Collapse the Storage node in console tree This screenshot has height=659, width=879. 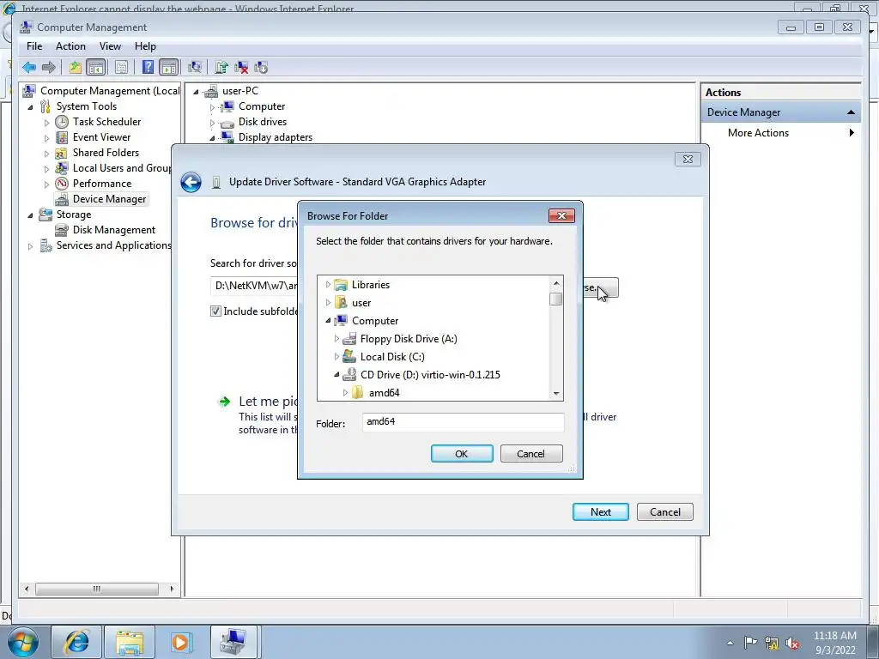point(30,215)
